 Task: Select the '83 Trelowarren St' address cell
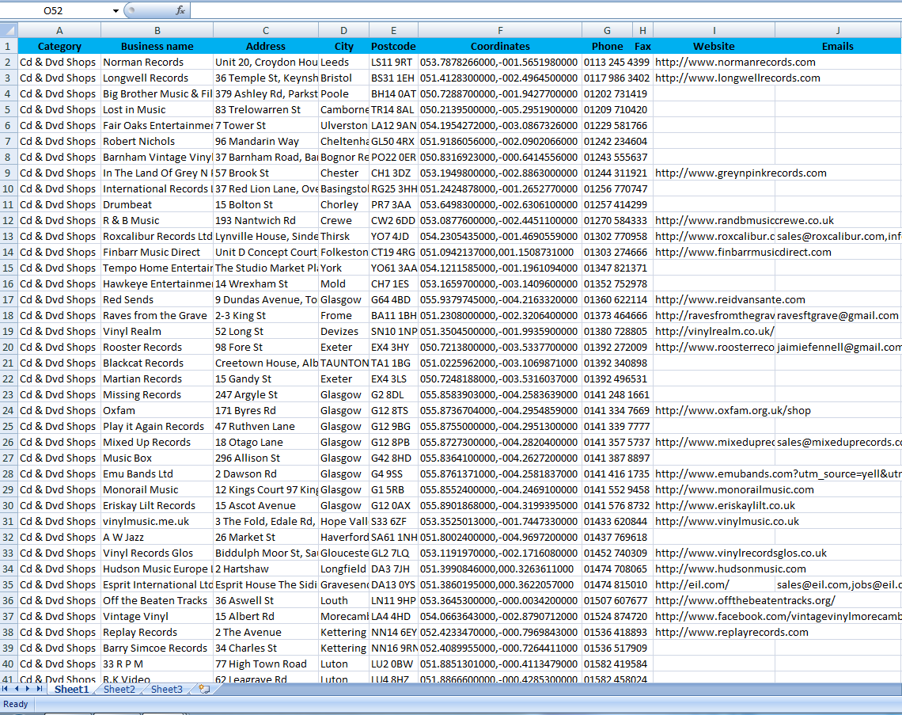point(266,109)
